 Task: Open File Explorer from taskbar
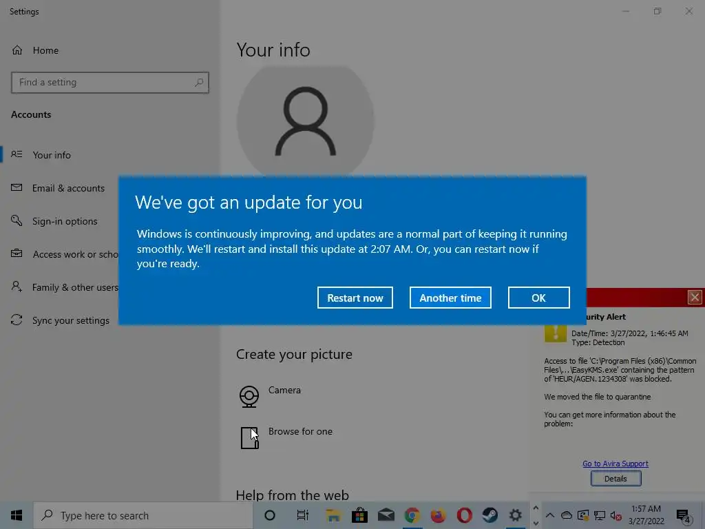[x=333, y=515]
